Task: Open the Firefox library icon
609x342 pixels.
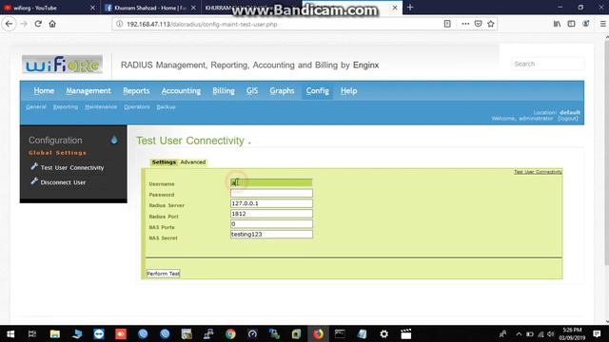Action: coord(557,24)
